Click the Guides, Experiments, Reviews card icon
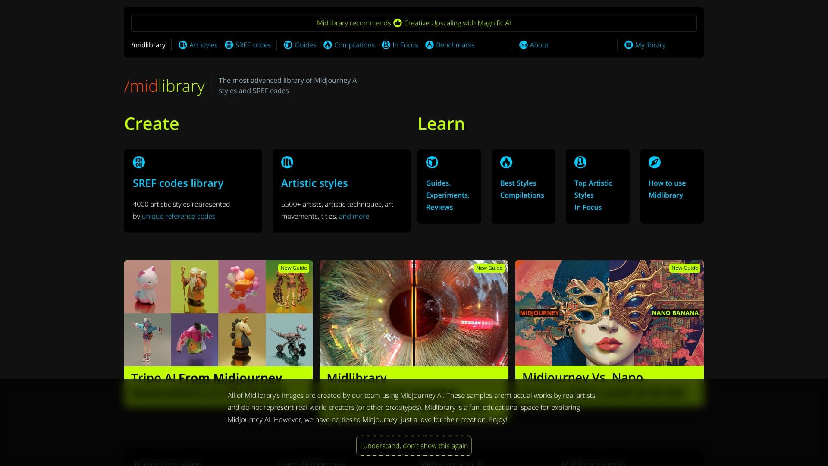Image resolution: width=828 pixels, height=466 pixels. [432, 162]
